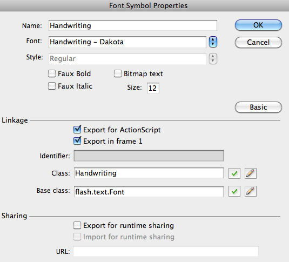Validate the Class definition with the green checkmark

click(234, 173)
